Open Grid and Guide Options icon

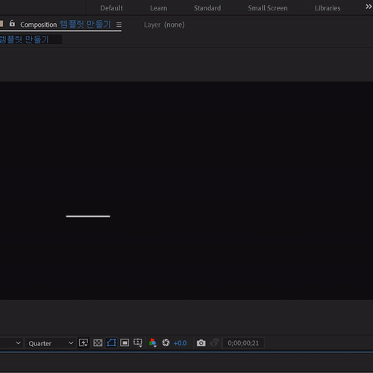click(x=138, y=343)
